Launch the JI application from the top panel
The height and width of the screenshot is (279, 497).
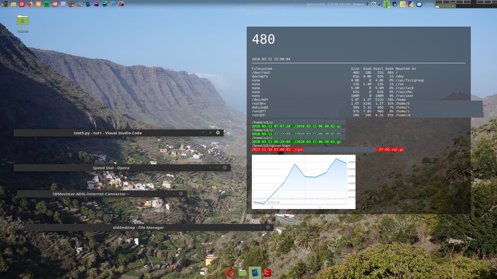113,4
